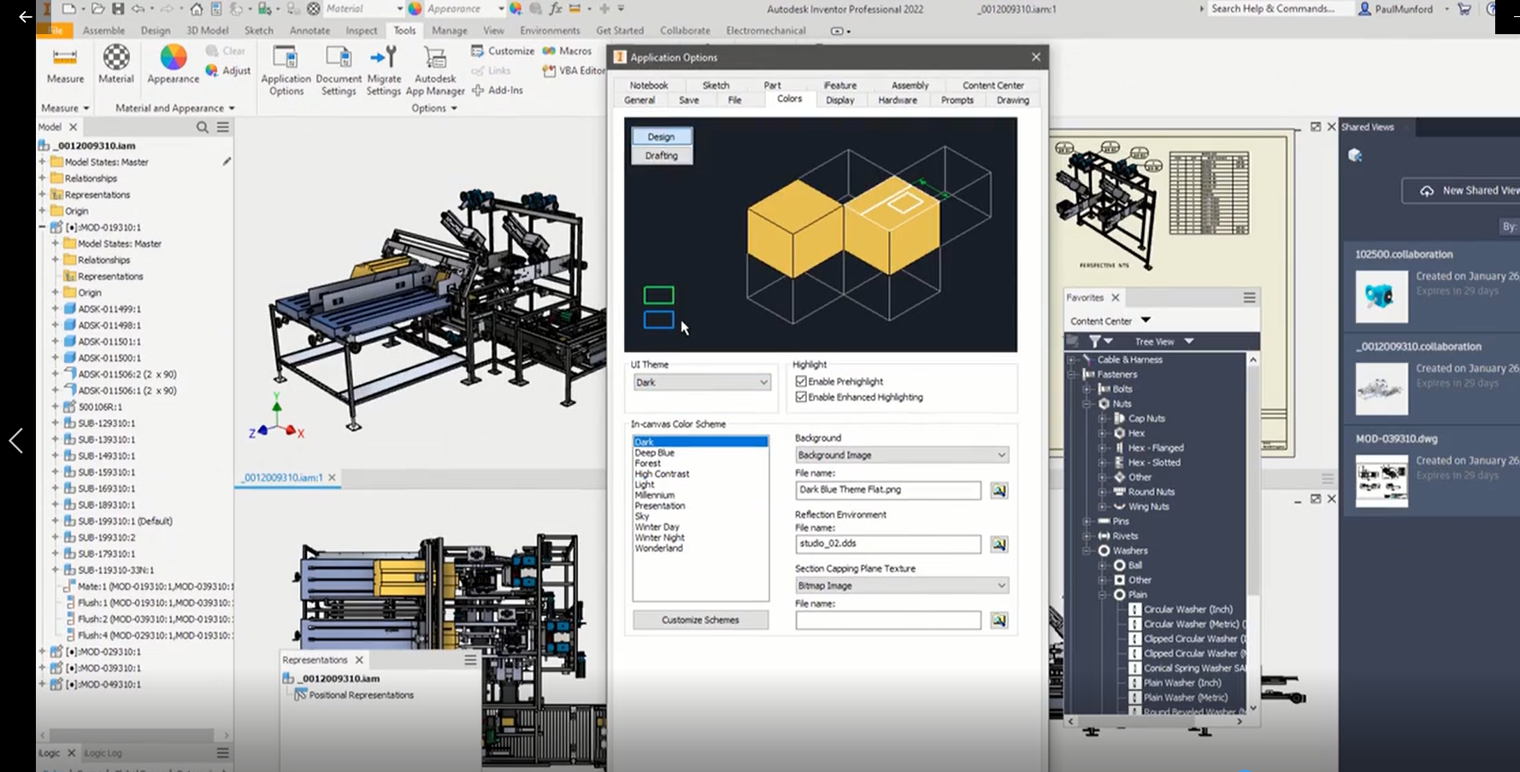Select Deep Blue color scheme
Screen dimensions: 1520x772
(x=655, y=453)
